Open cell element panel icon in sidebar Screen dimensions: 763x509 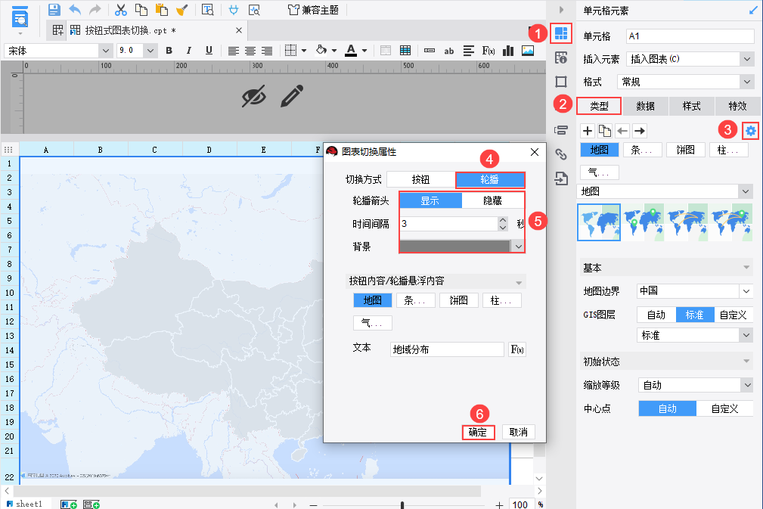[561, 33]
